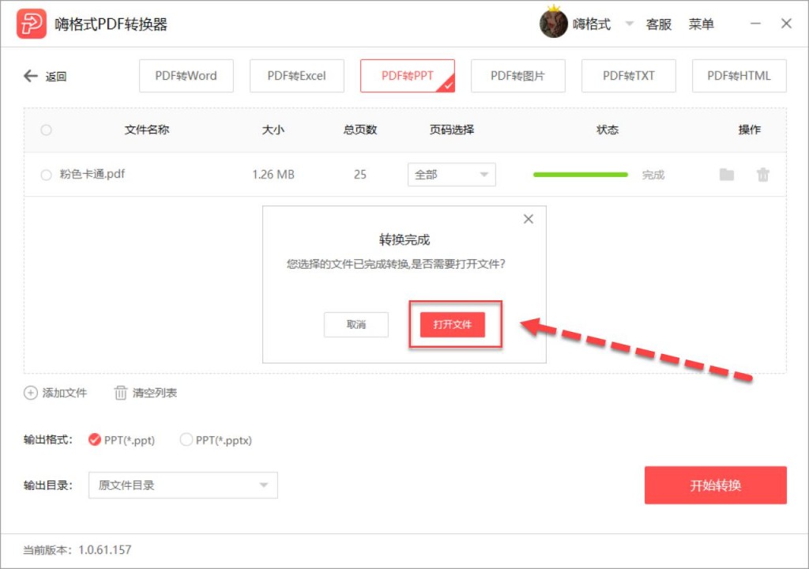Image resolution: width=809 pixels, height=569 pixels.
Task: Switch to PDF转Word tab
Action: [186, 76]
